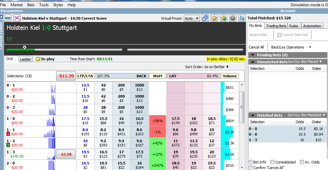Open market in new window icon

(205, 18)
